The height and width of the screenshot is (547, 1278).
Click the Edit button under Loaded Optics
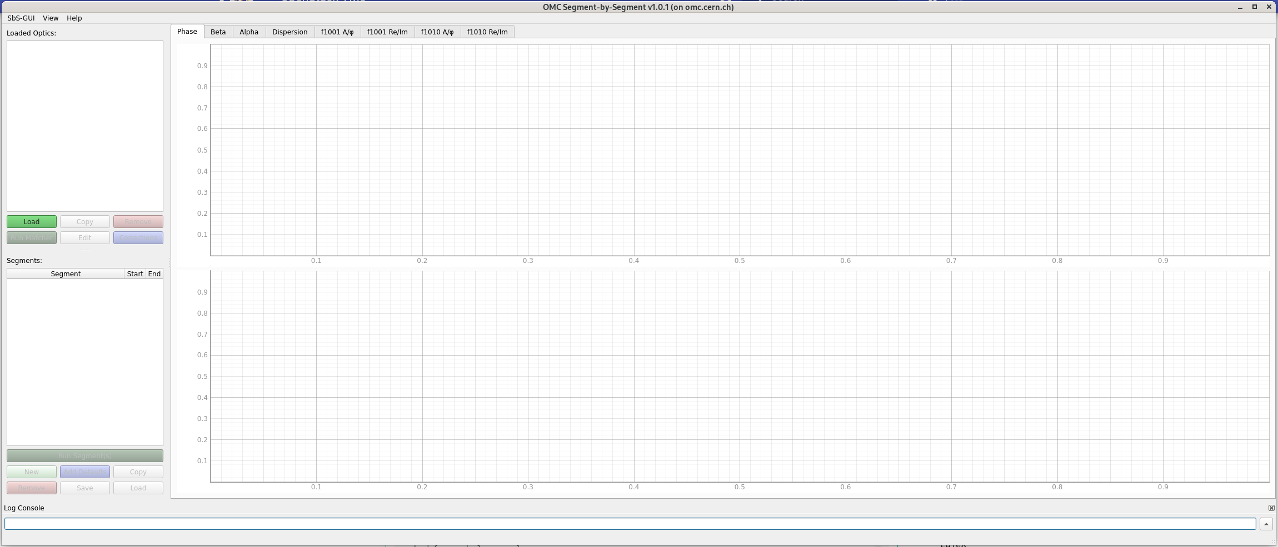[85, 237]
